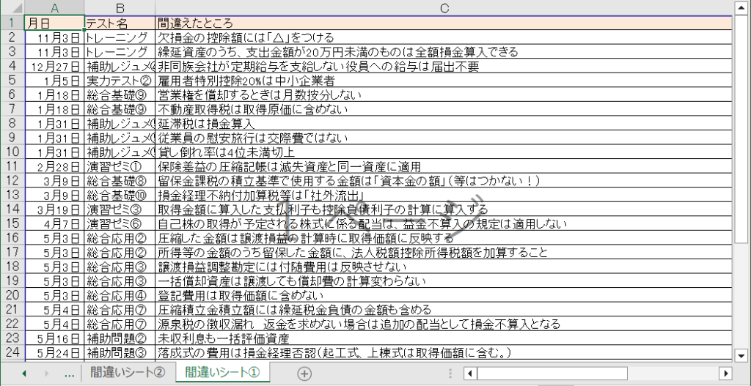This screenshot has width=751, height=386.
Task: Switch to 間違いシート② tab
Action: point(128,373)
